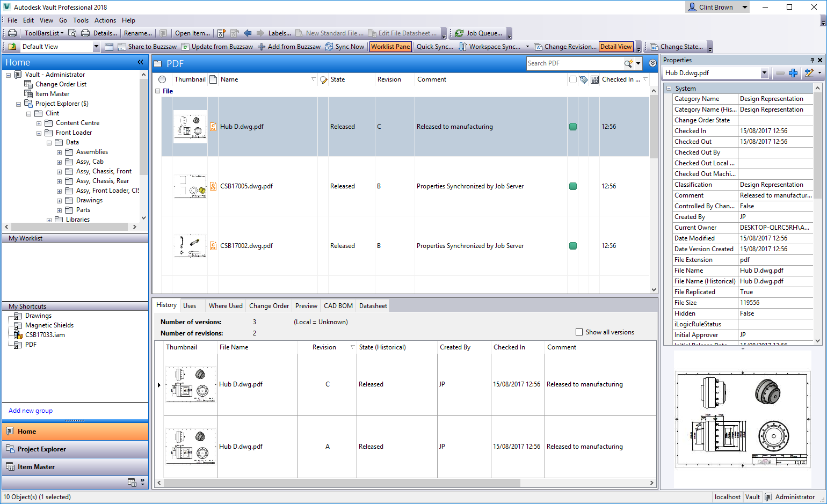This screenshot has height=504, width=827.
Task: Click the horizontal scrollbar in History panel
Action: tap(342, 483)
